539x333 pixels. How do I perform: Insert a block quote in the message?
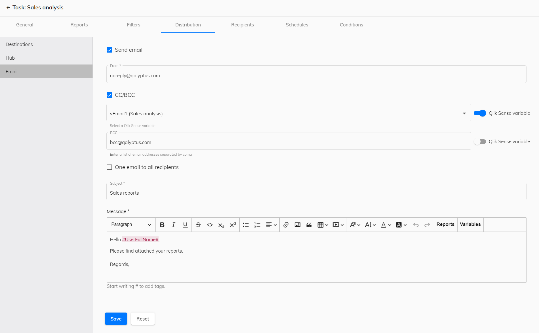(x=309, y=224)
